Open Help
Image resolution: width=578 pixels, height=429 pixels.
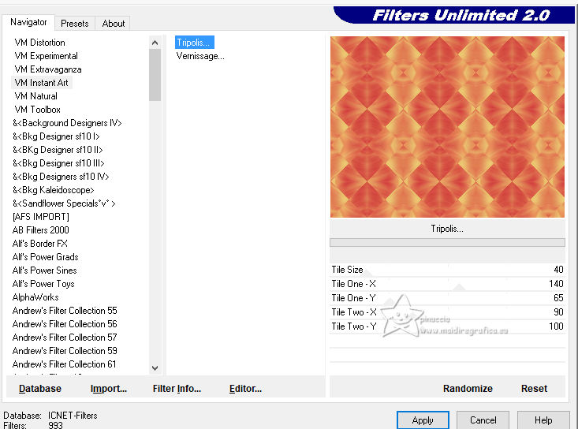click(543, 420)
